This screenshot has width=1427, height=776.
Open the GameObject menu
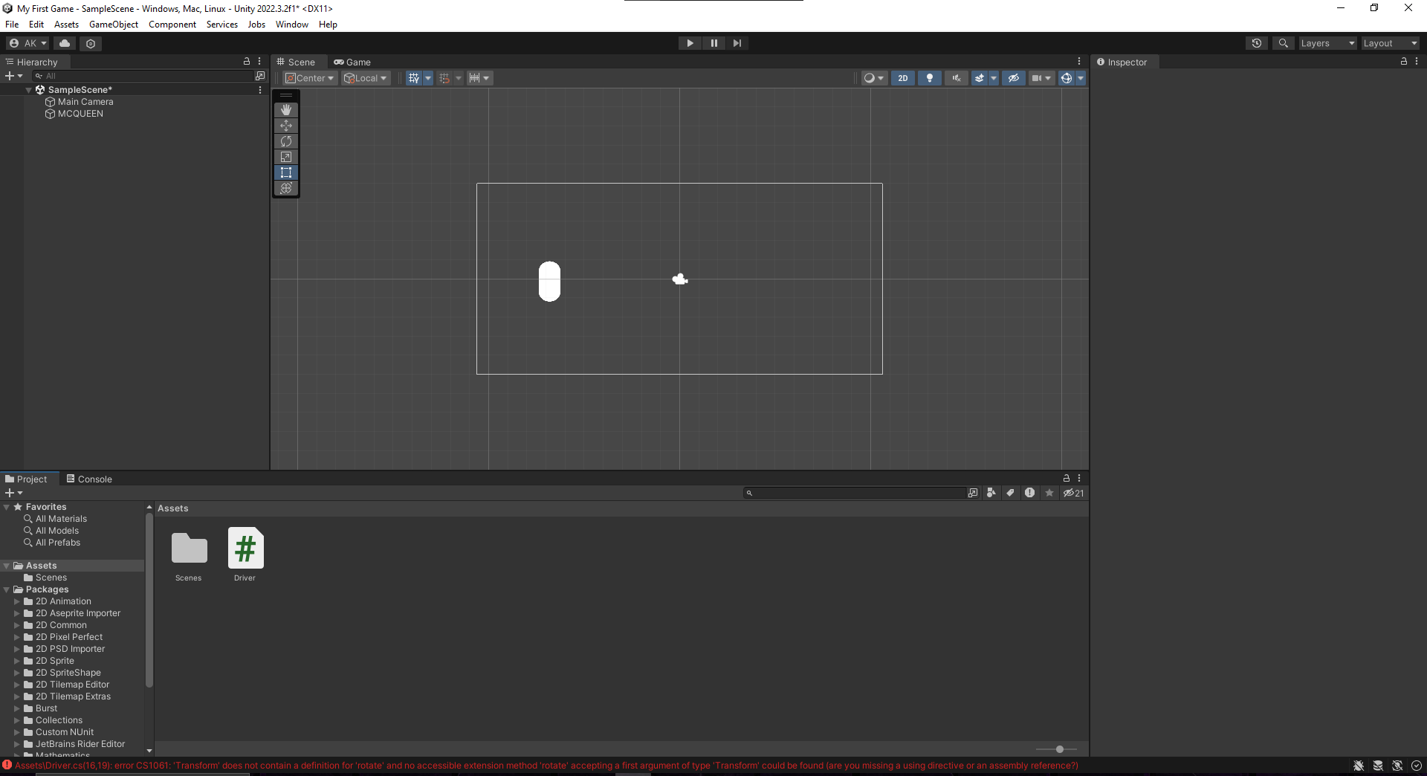pyautogui.click(x=113, y=25)
